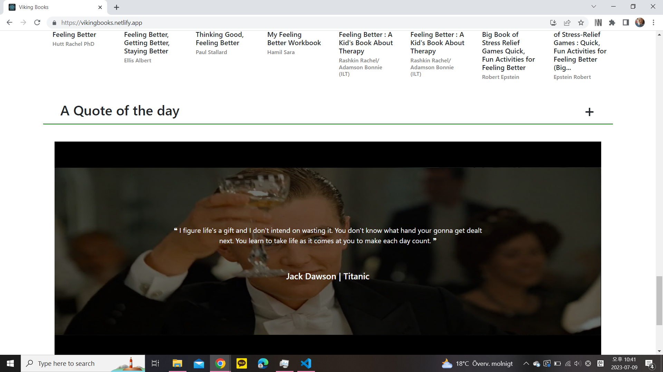The image size is (663, 372).
Task: Open the tab search chevron
Action: coord(594,7)
